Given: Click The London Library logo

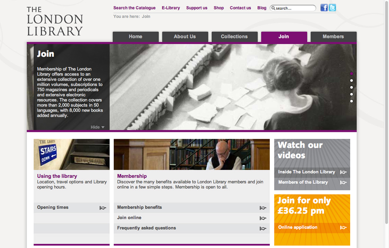Looking at the screenshot, I should pyautogui.click(x=55, y=22).
